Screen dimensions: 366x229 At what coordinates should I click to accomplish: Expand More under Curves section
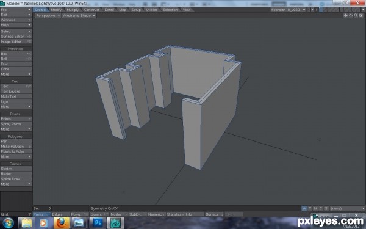point(16,184)
